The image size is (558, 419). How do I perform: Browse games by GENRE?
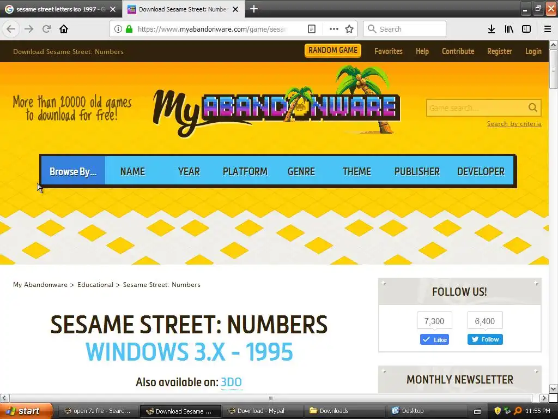(301, 172)
